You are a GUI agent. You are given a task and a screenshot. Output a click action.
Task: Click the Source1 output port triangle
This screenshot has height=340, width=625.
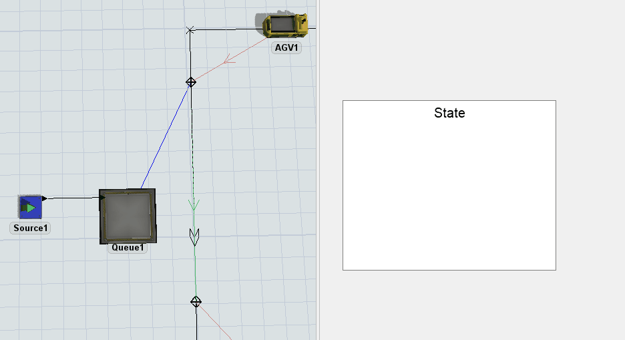(44, 198)
